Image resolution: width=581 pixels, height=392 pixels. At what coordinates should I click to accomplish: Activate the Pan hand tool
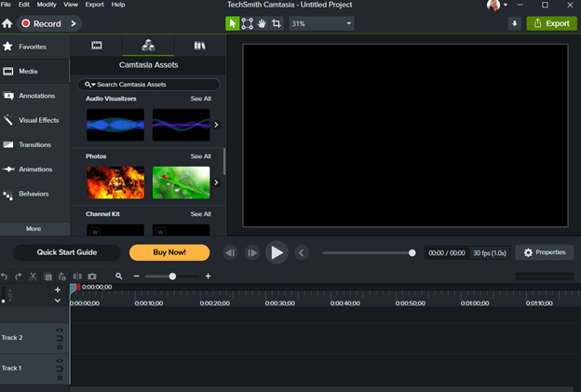point(262,23)
